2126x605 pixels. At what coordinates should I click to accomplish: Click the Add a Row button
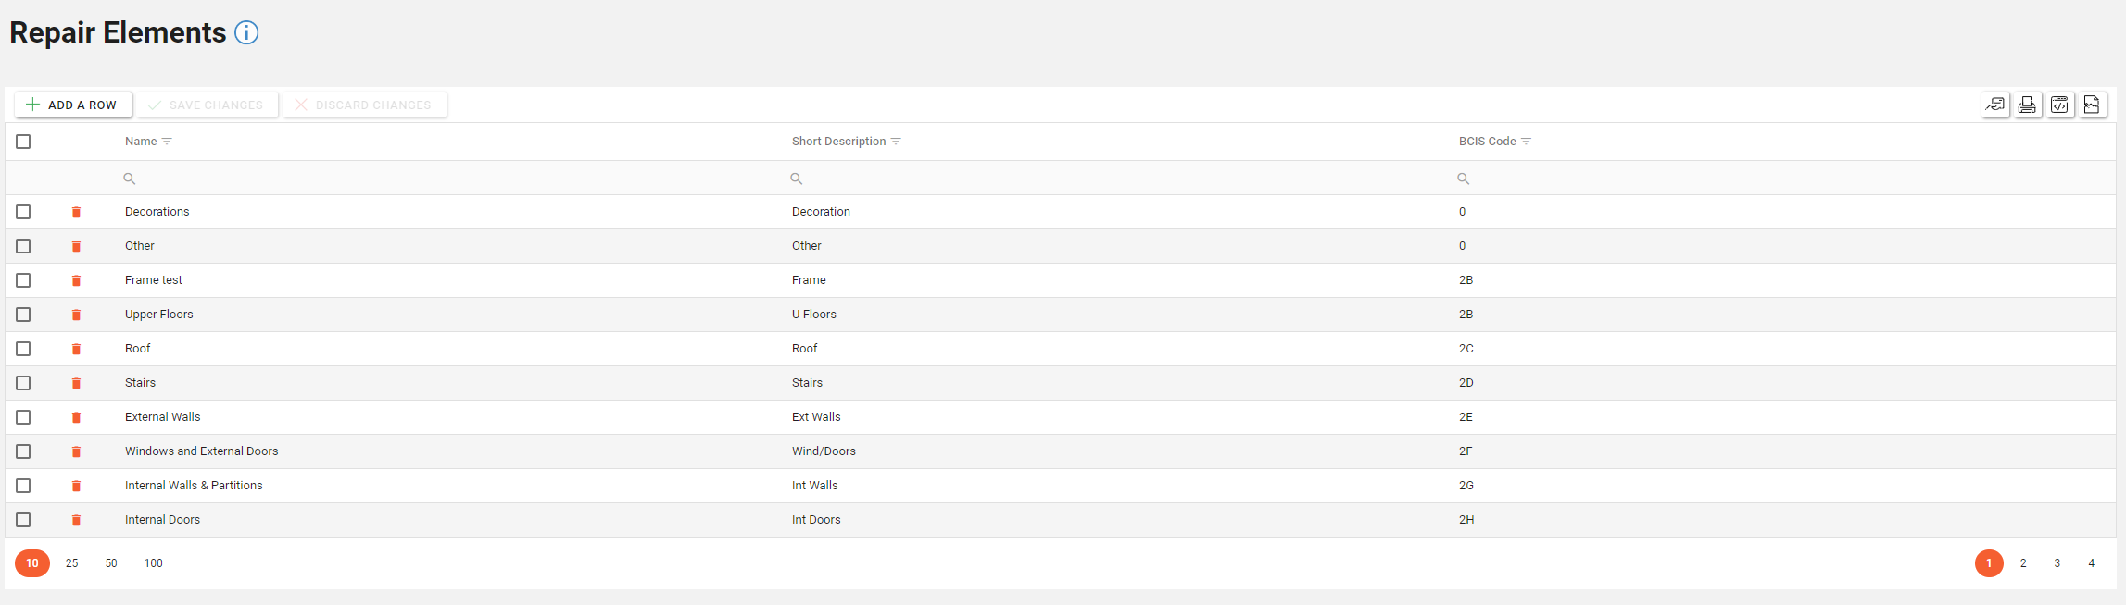coord(72,105)
